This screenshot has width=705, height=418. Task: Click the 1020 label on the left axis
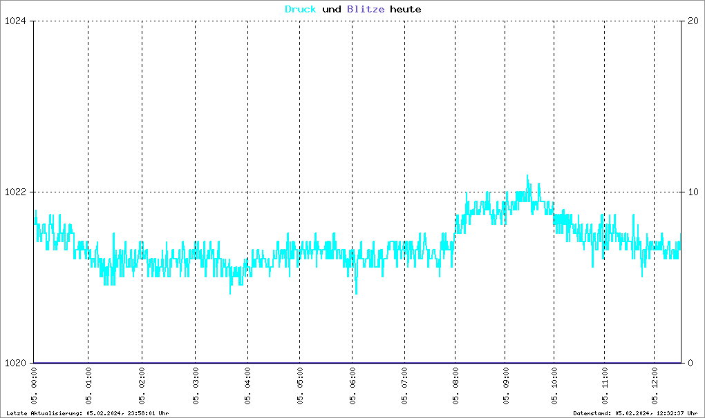point(15,363)
